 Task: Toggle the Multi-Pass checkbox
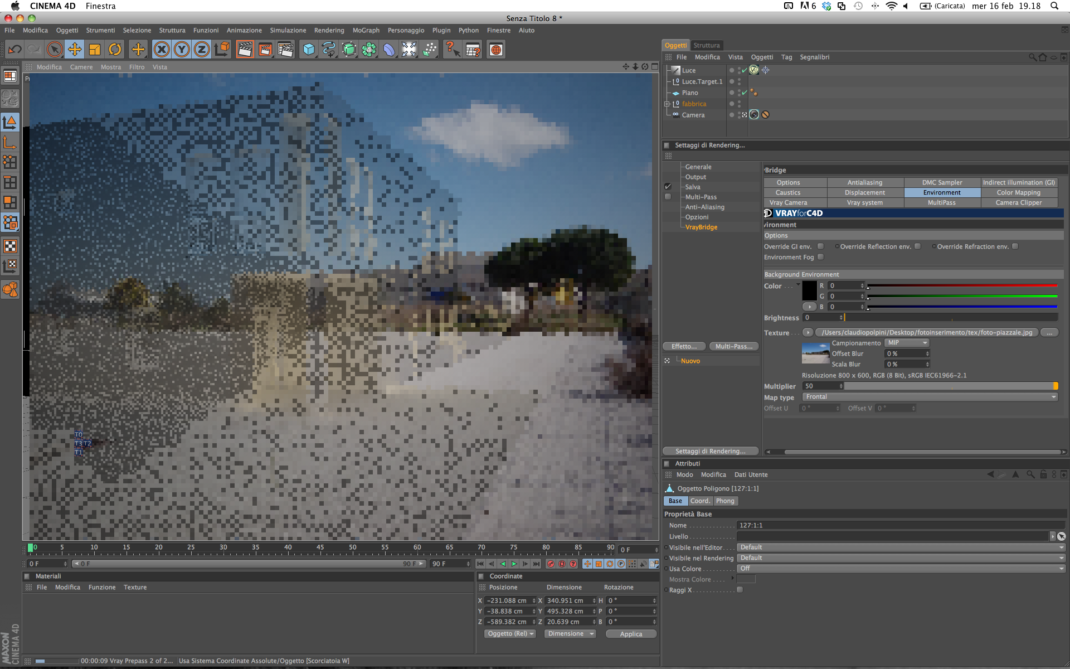[x=668, y=197]
